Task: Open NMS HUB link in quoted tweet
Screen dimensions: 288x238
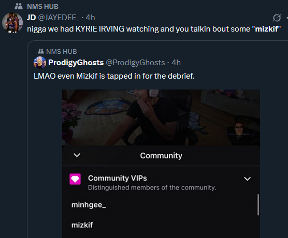Action: pos(62,52)
